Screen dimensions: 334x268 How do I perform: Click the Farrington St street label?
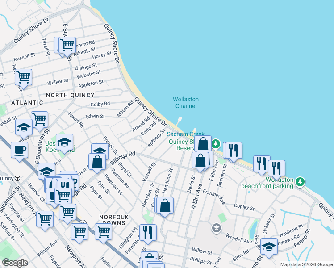[14, 226]
